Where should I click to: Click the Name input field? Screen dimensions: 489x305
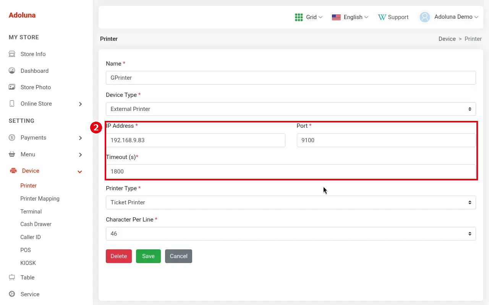click(x=291, y=78)
